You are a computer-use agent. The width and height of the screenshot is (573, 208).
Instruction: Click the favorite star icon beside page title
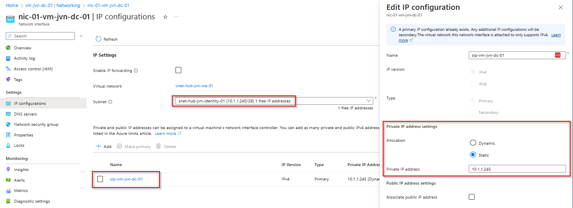click(x=166, y=17)
